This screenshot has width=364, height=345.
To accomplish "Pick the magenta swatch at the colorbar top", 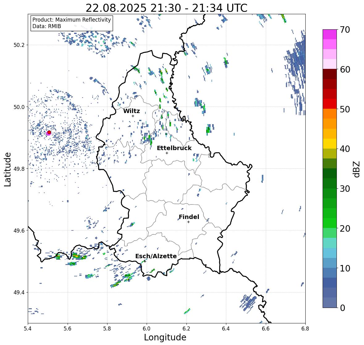I will [330, 34].
